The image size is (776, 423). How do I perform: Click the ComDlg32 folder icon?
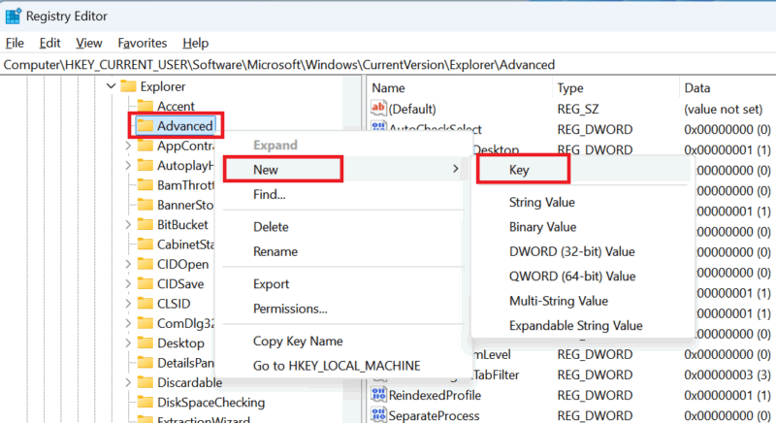[x=145, y=324]
